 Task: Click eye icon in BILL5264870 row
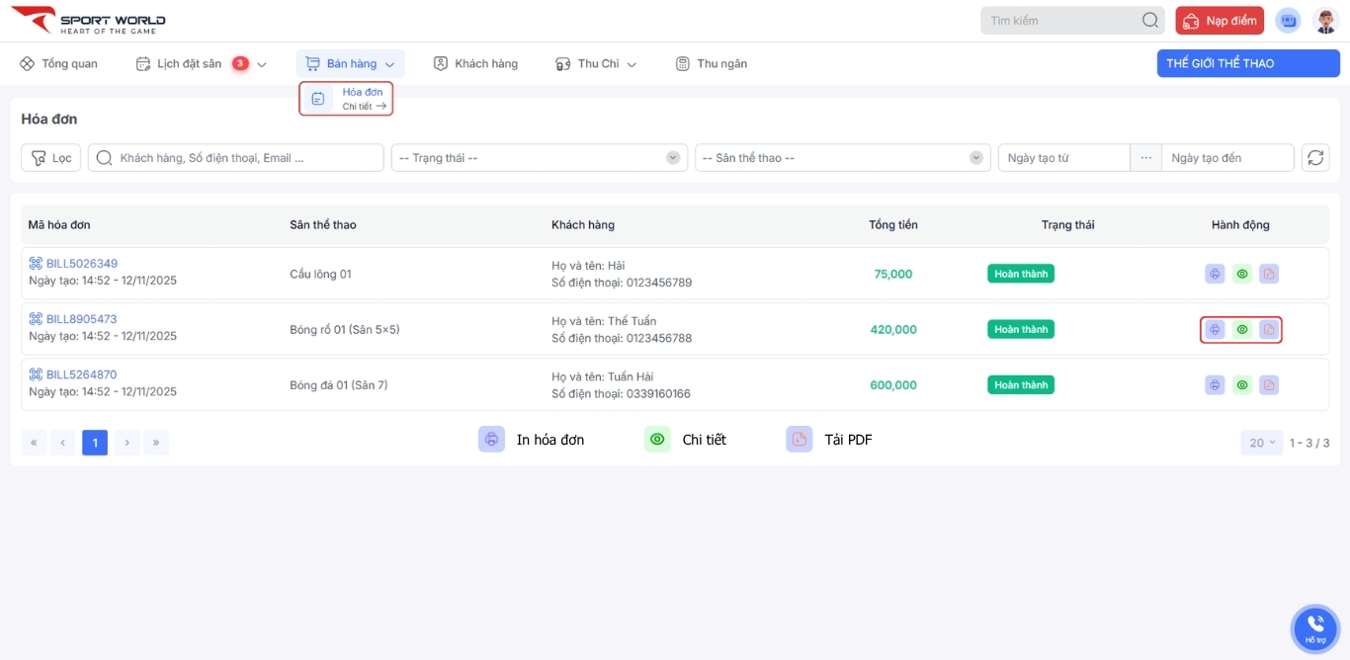[x=1242, y=384]
